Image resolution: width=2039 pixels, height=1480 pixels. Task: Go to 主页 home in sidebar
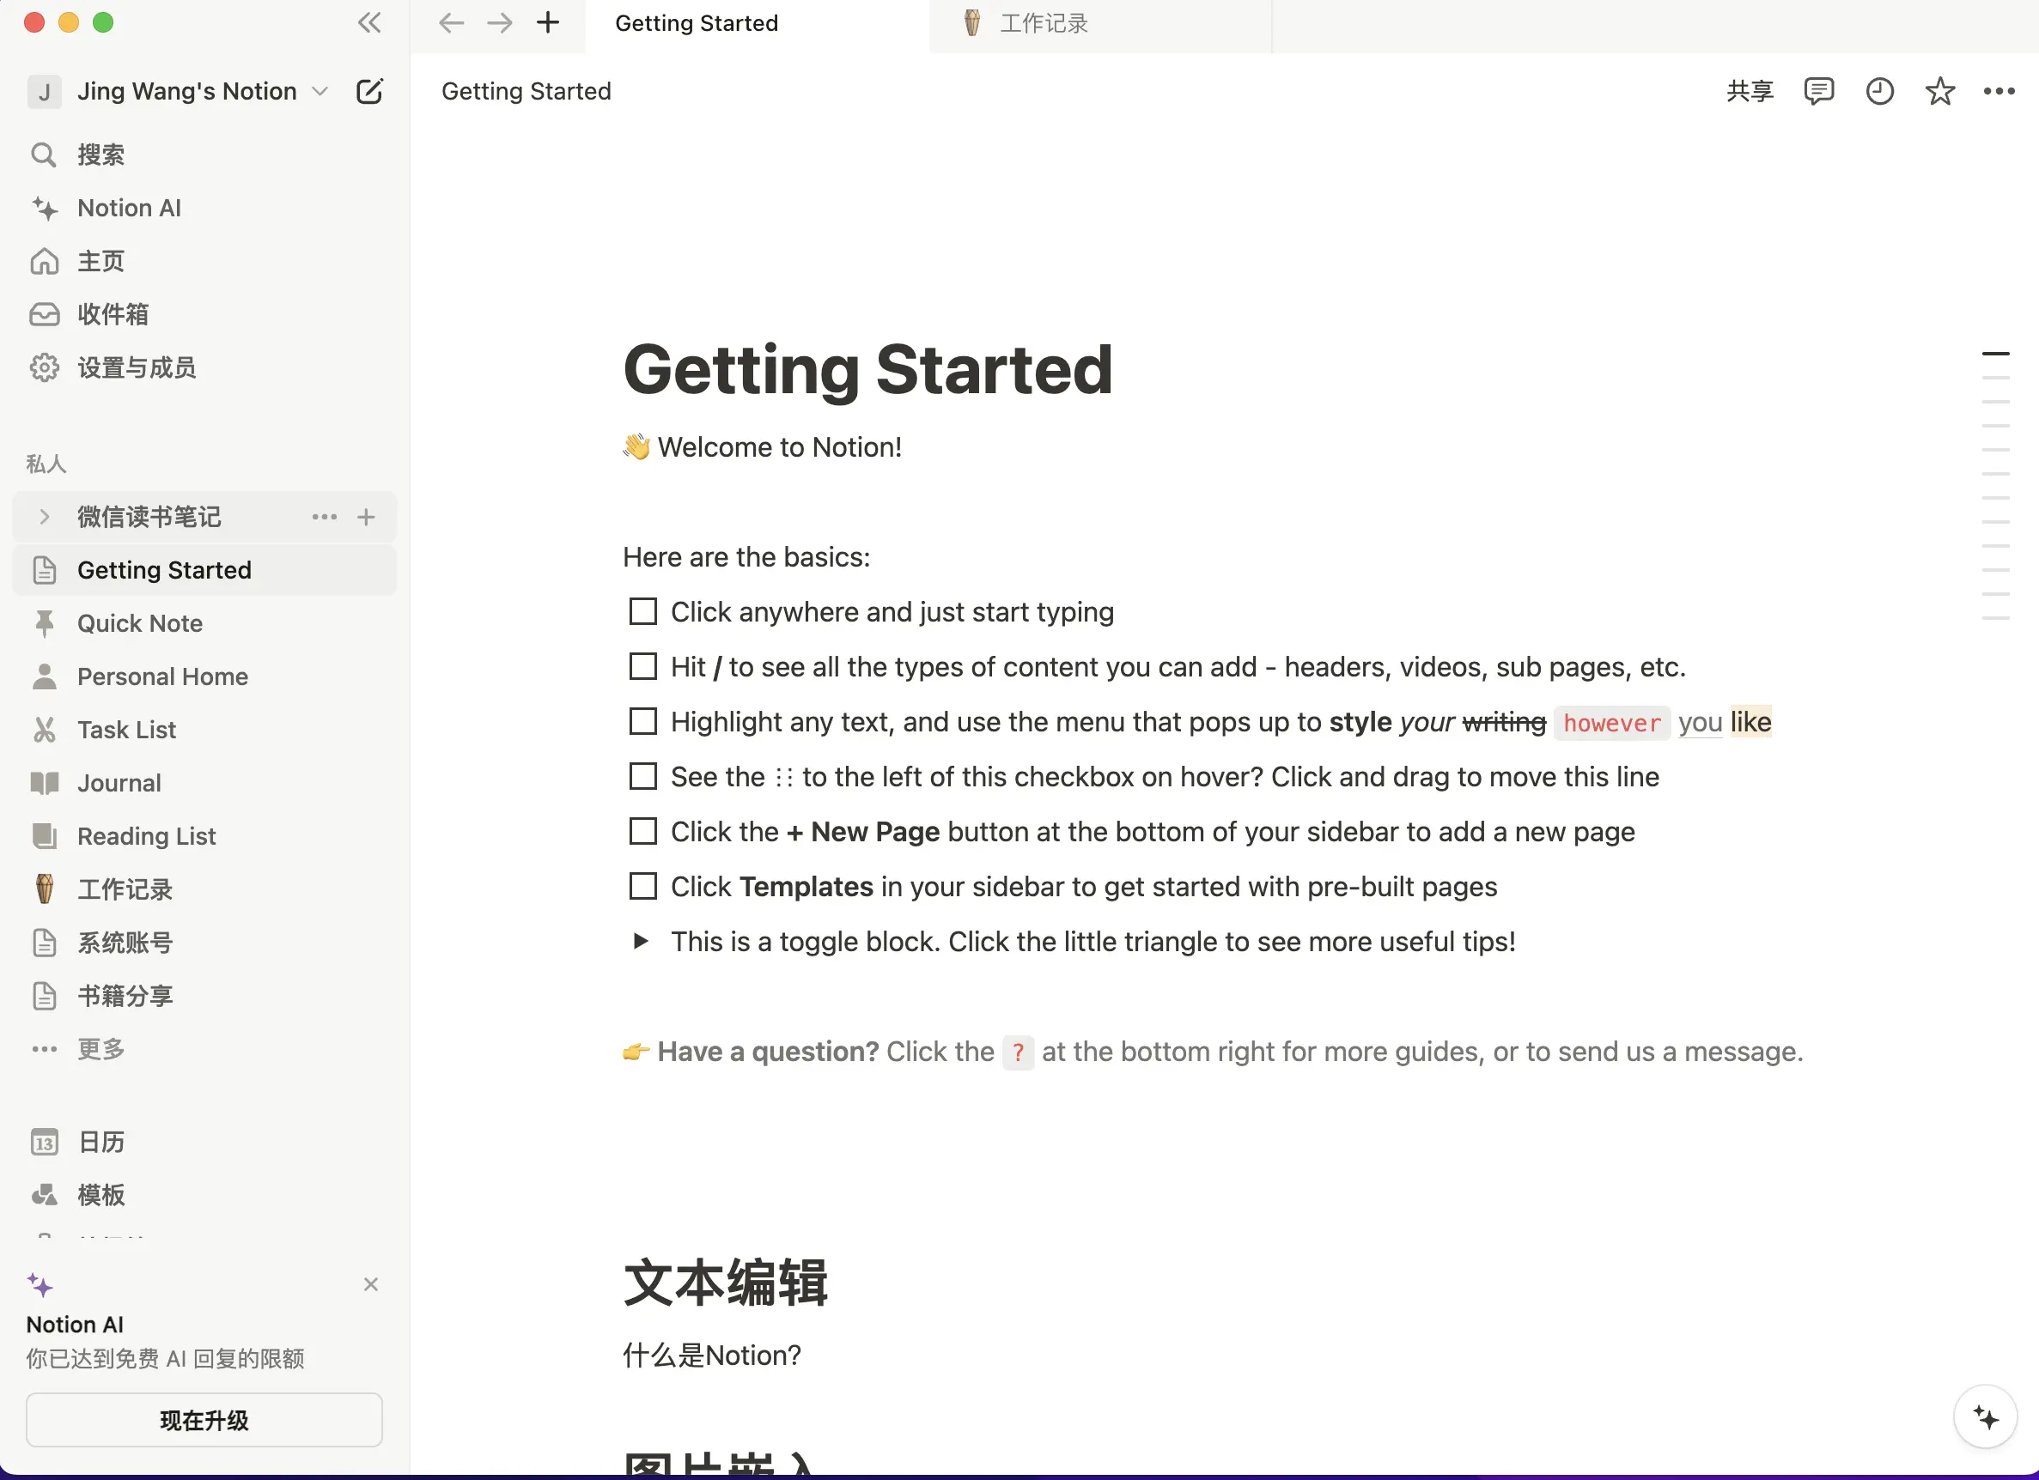pos(204,262)
